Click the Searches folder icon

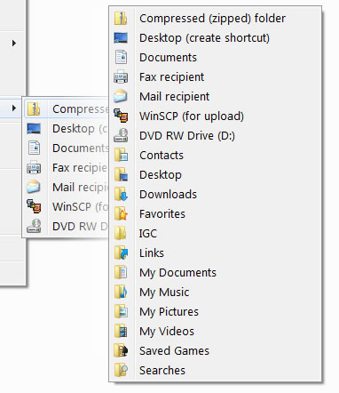coord(121,370)
